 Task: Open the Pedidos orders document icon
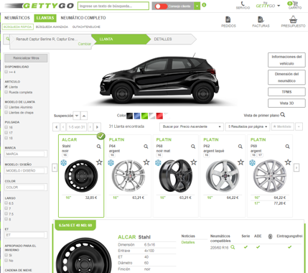point(228,19)
